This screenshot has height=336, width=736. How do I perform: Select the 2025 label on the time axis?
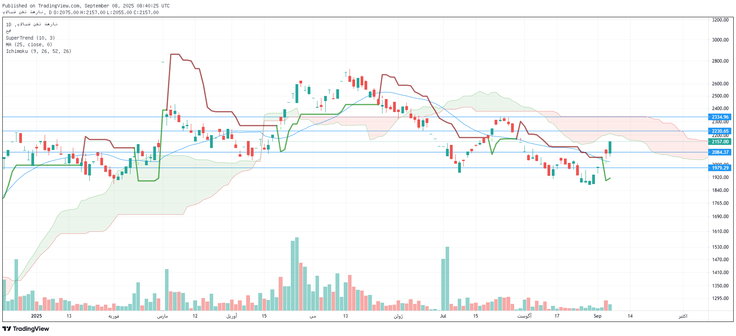[36, 316]
